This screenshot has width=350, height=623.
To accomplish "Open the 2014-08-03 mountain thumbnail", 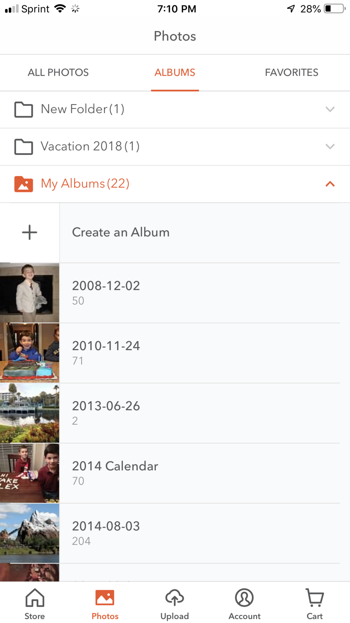I will pyautogui.click(x=29, y=533).
